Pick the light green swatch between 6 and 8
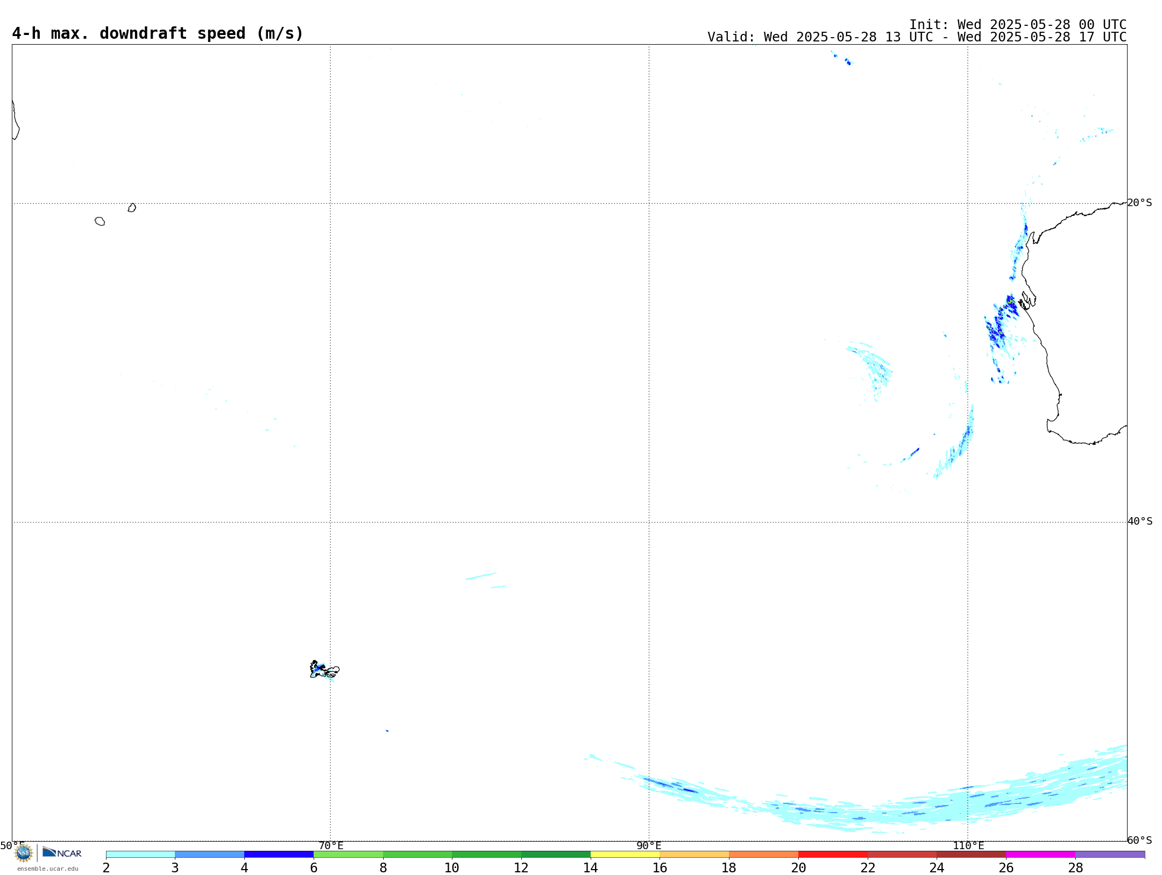This screenshot has width=1162, height=875. tap(348, 854)
